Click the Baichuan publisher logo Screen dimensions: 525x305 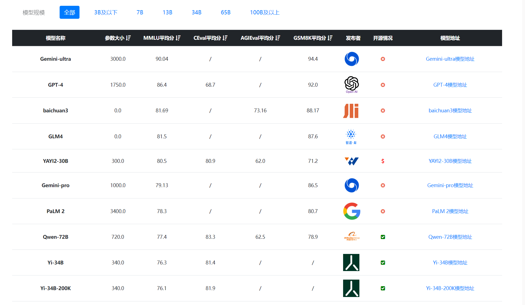pyautogui.click(x=351, y=111)
